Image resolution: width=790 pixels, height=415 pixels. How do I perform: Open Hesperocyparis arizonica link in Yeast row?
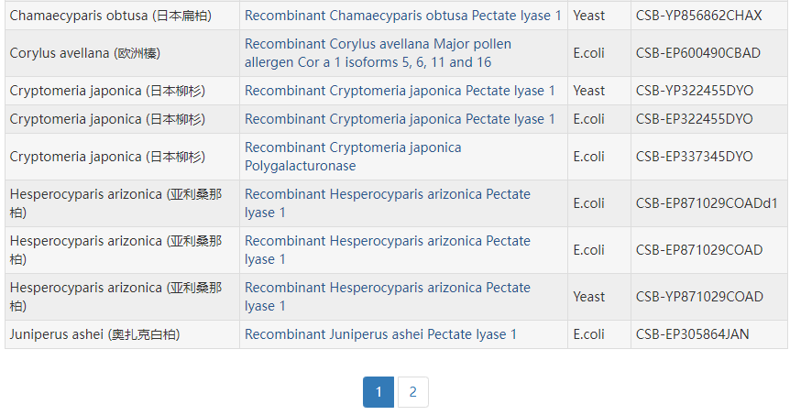pos(387,297)
